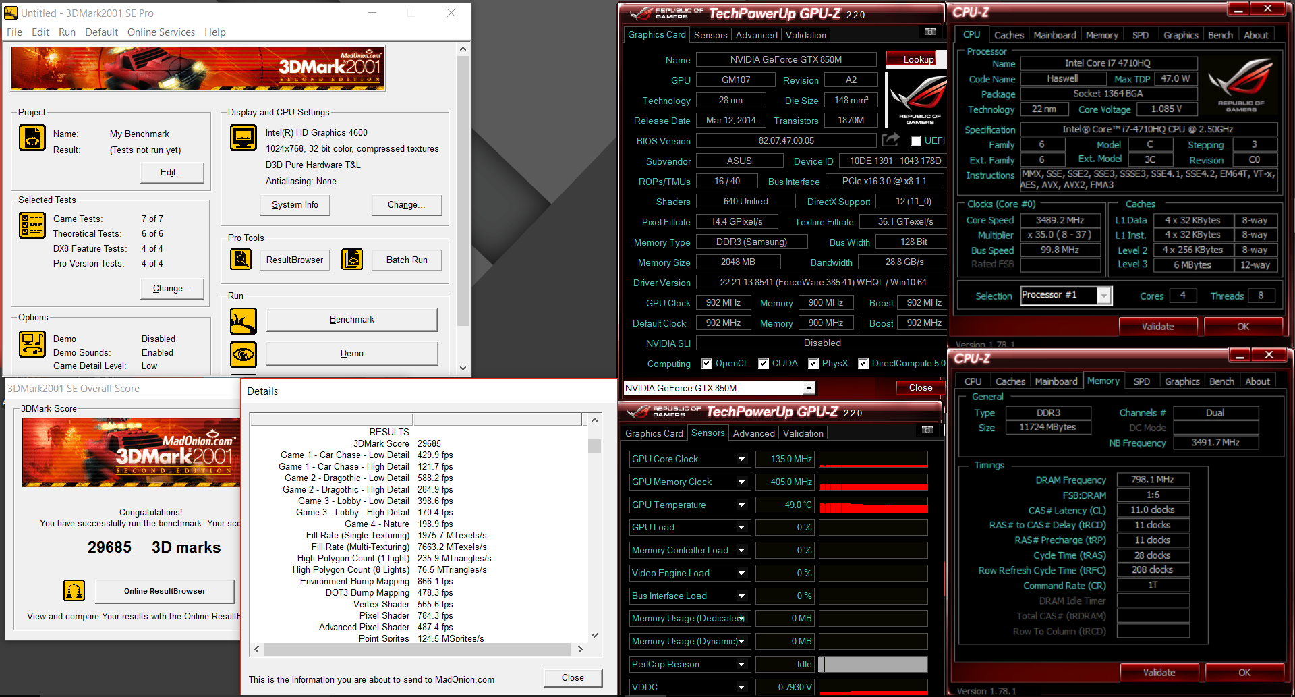Toggle the OpenCL checkbox
Image resolution: width=1295 pixels, height=697 pixels.
(x=707, y=364)
